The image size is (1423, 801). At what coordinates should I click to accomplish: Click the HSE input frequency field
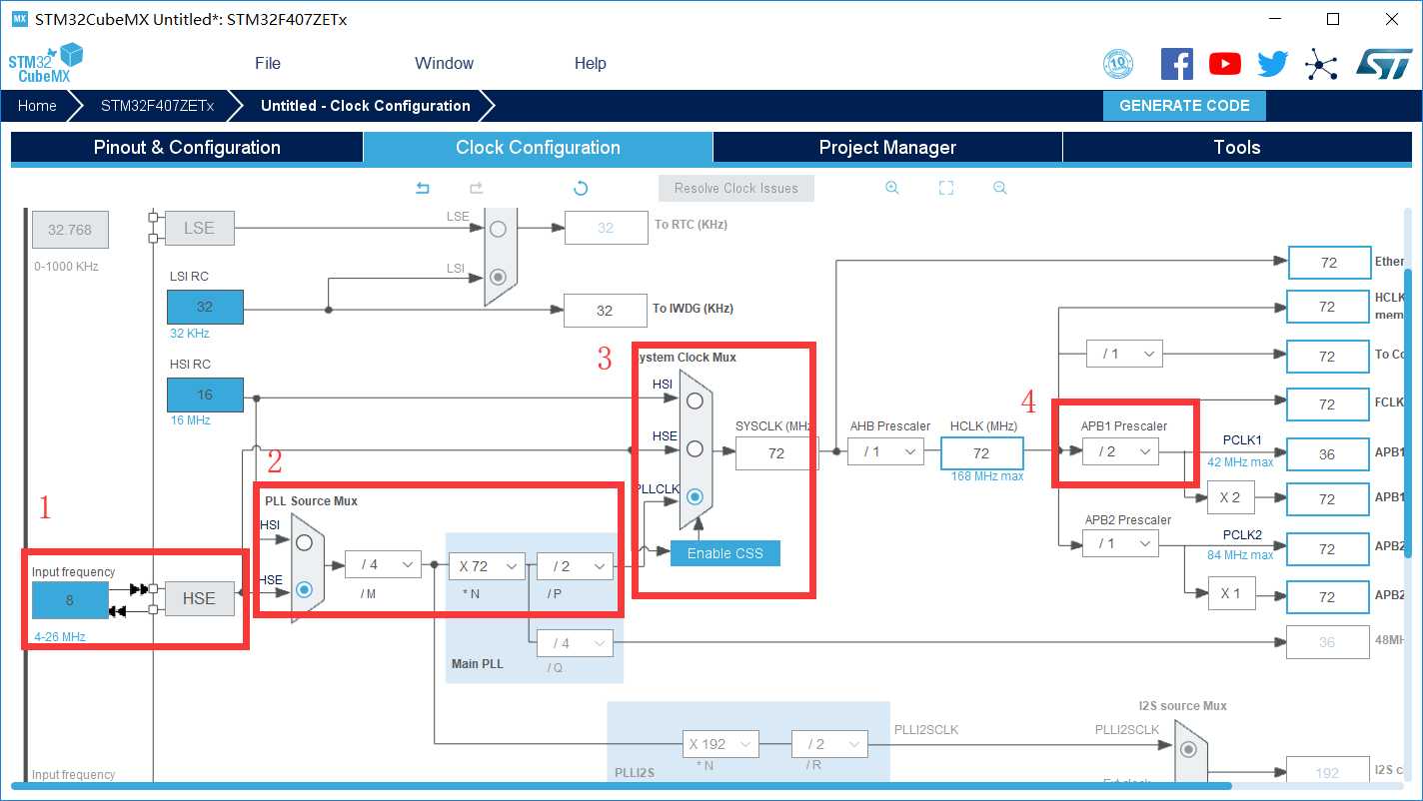click(70, 600)
